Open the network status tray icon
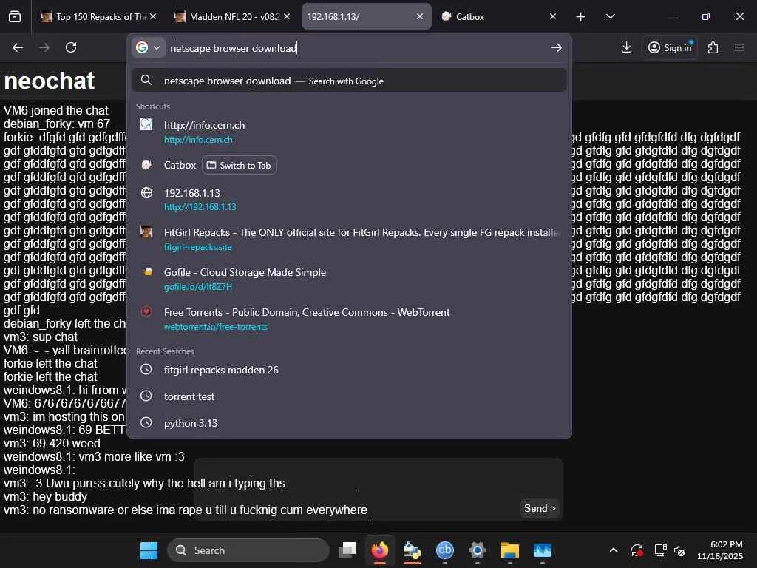The height and width of the screenshot is (568, 757). [x=660, y=550]
